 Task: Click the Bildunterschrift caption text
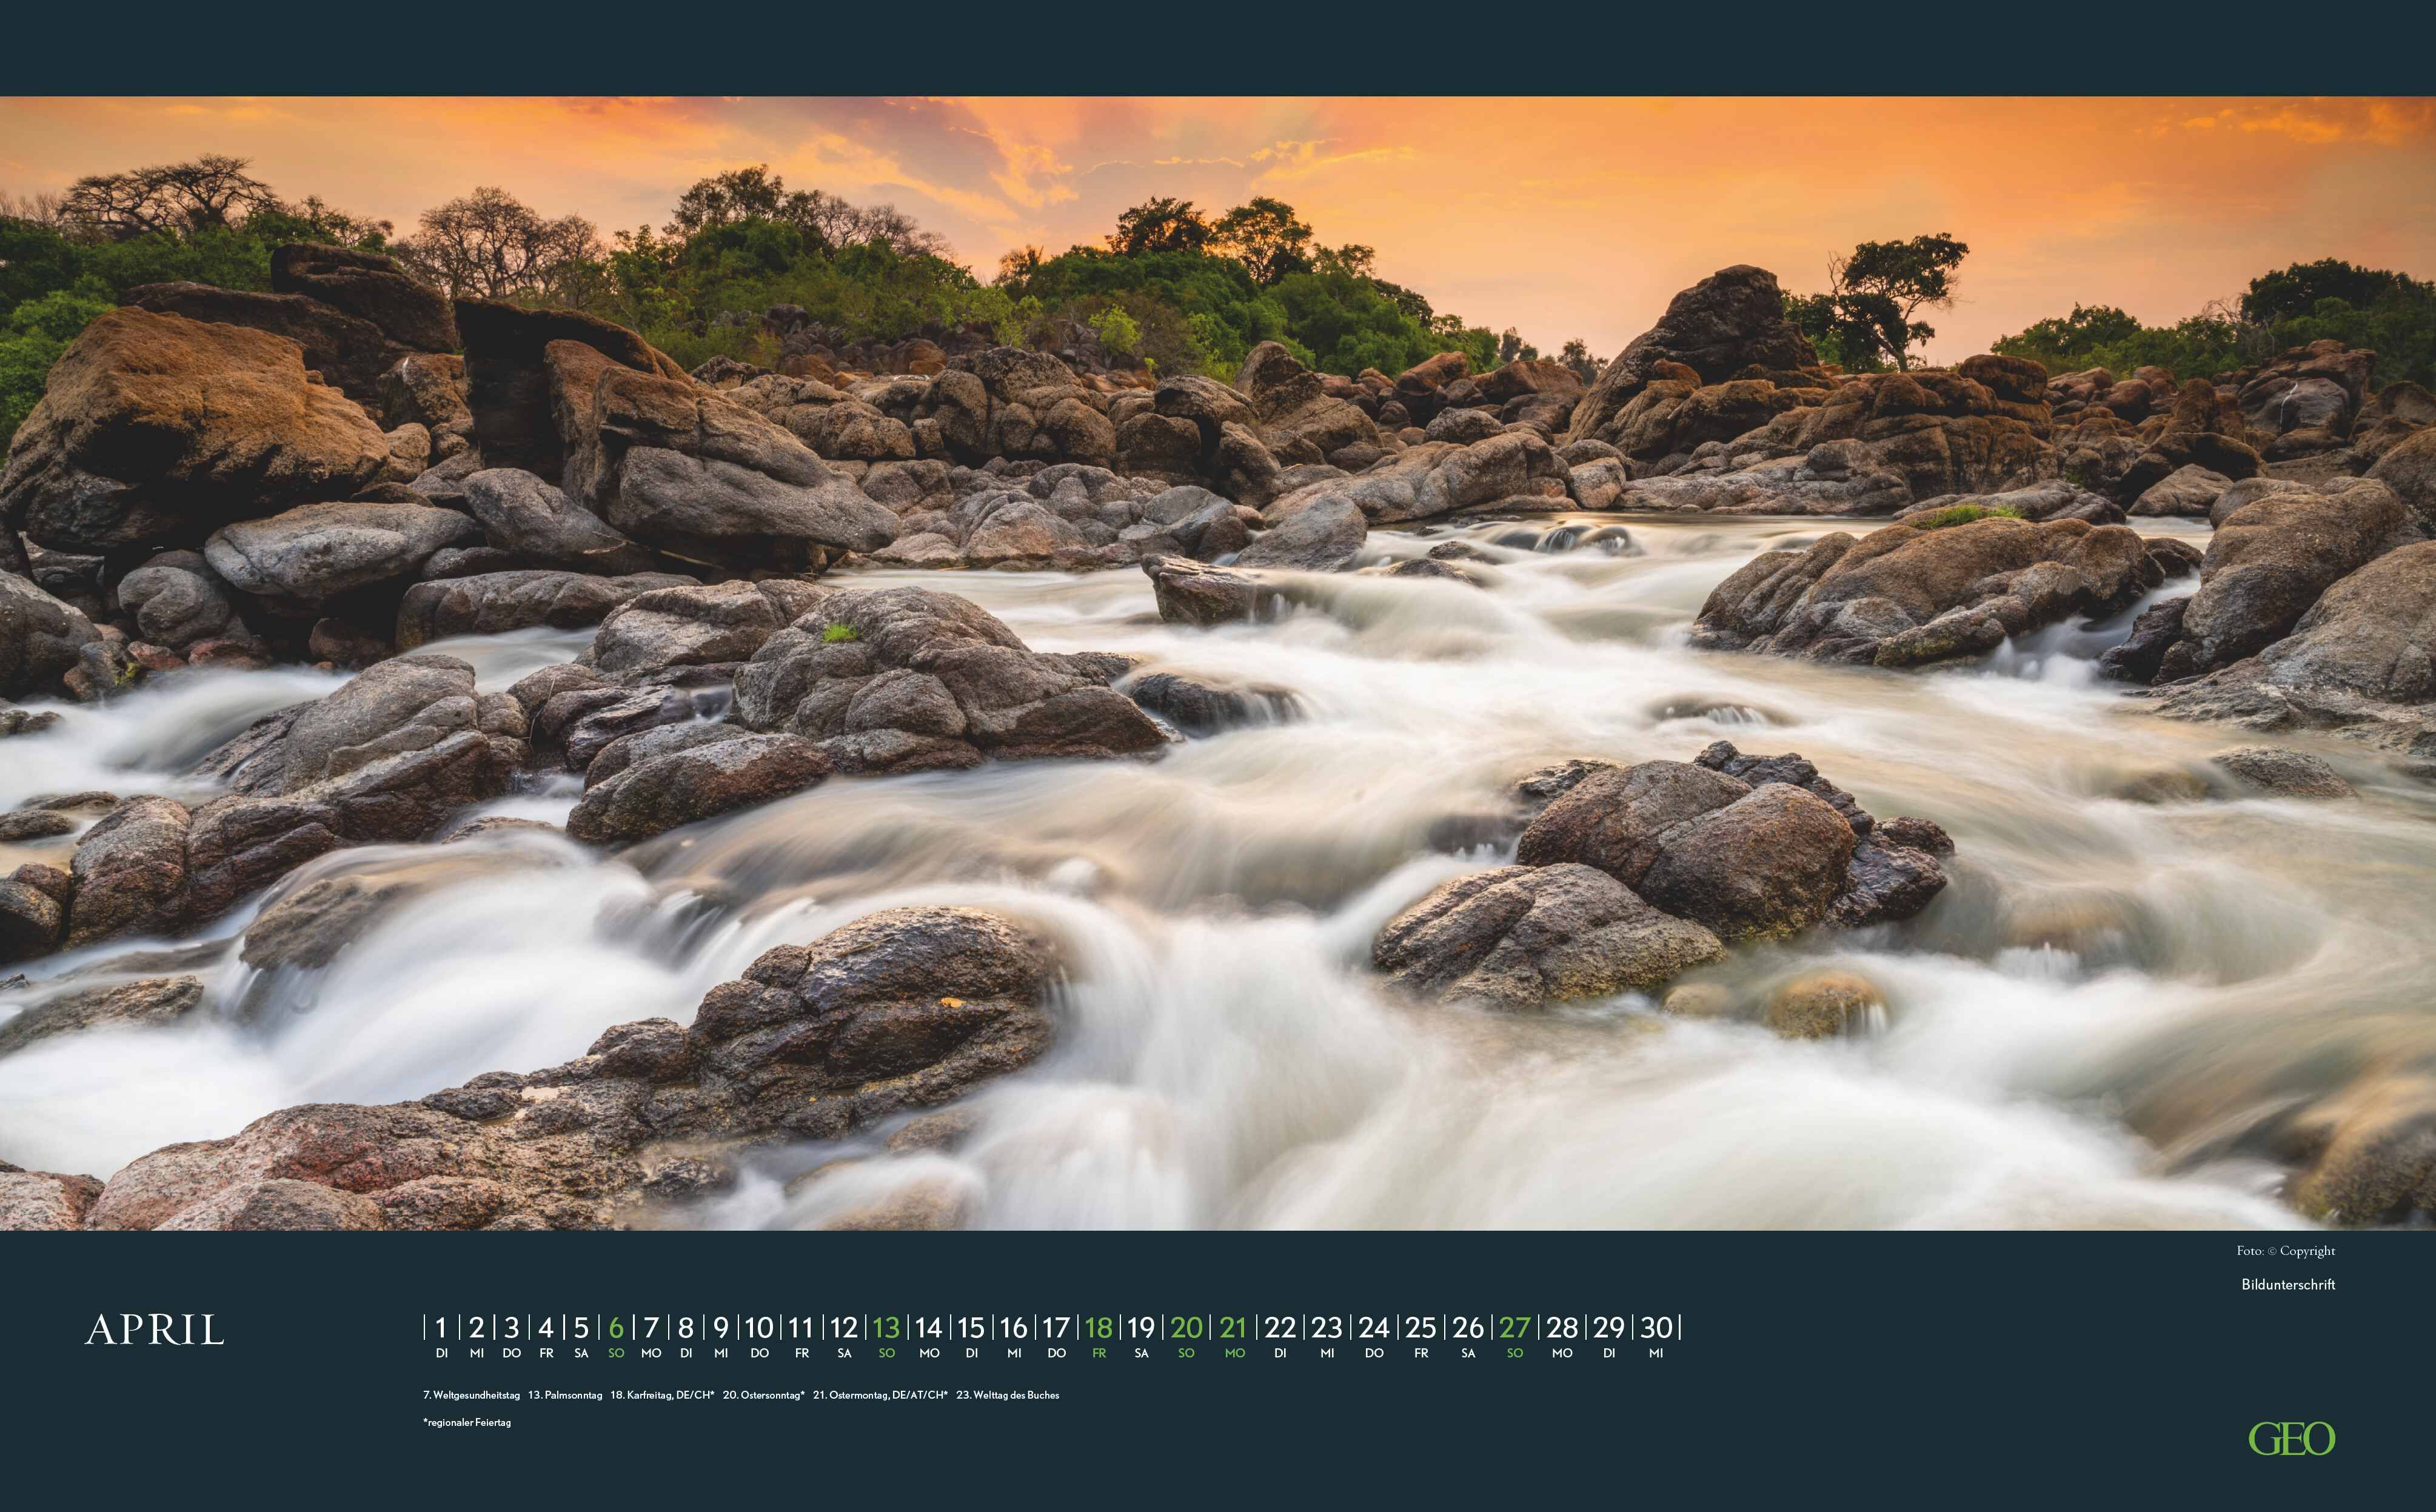coord(2288,1284)
